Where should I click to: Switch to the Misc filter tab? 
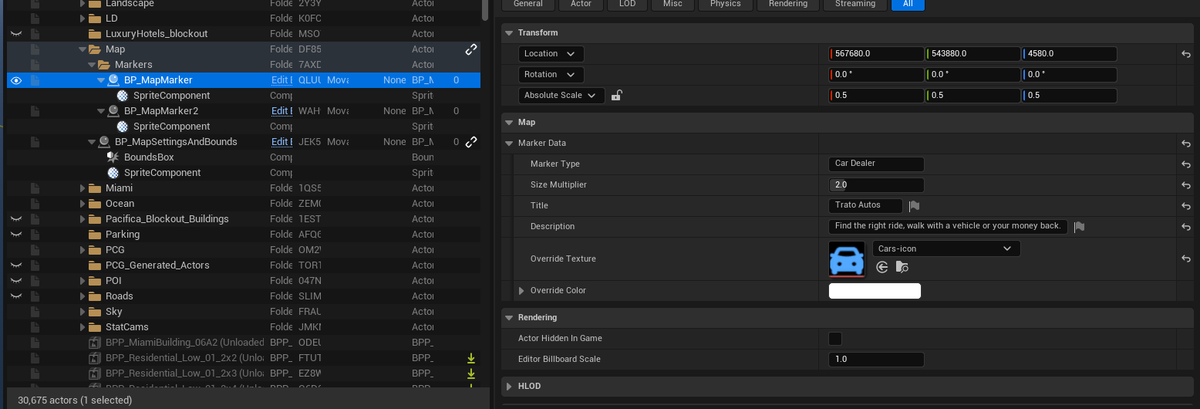tap(672, 4)
